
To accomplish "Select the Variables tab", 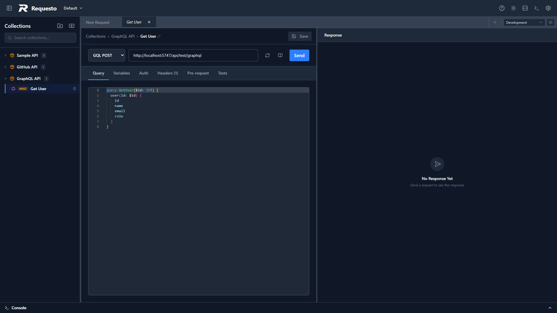I will 122,73.
